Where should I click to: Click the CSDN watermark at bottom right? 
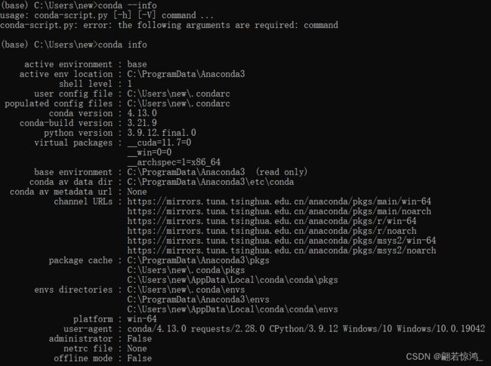[445, 356]
